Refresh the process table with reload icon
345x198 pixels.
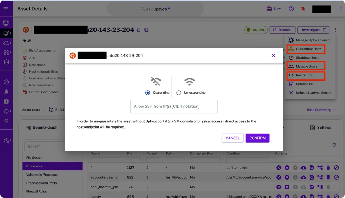pos(334,145)
